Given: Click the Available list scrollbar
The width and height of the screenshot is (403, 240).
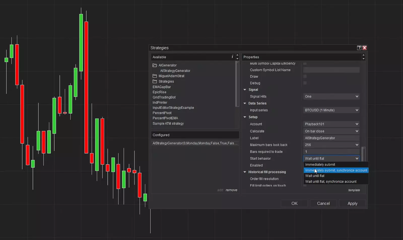Looking at the screenshot, I should click(x=237, y=84).
